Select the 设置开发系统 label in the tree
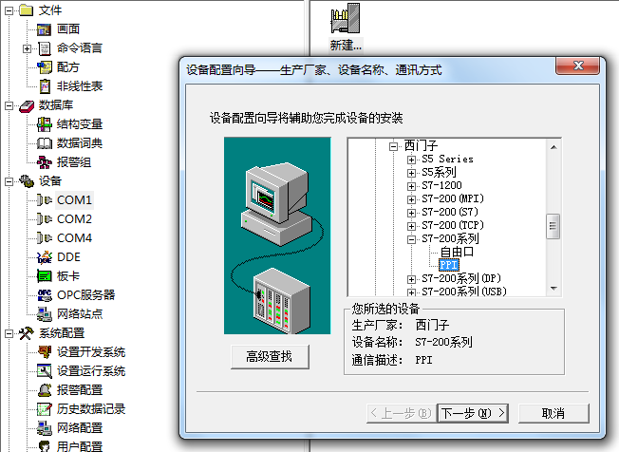The width and height of the screenshot is (619, 452). point(91,352)
